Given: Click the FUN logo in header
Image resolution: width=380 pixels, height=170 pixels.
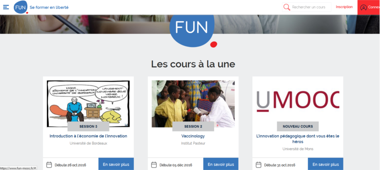Looking at the screenshot, I should (x=21, y=7).
